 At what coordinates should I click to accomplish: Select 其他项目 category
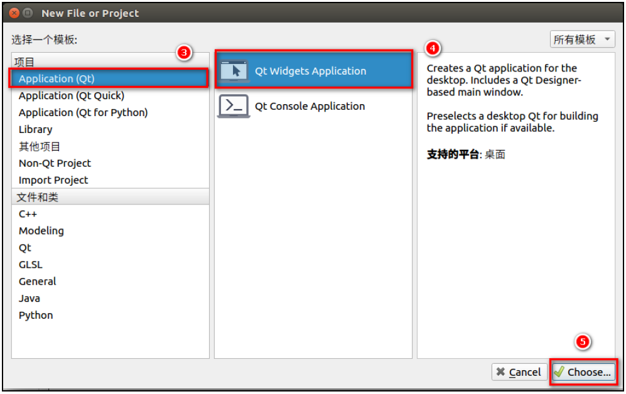111,146
